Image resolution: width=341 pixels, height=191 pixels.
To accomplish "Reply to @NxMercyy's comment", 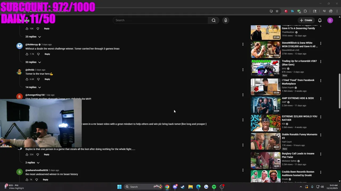I will 47,54.
